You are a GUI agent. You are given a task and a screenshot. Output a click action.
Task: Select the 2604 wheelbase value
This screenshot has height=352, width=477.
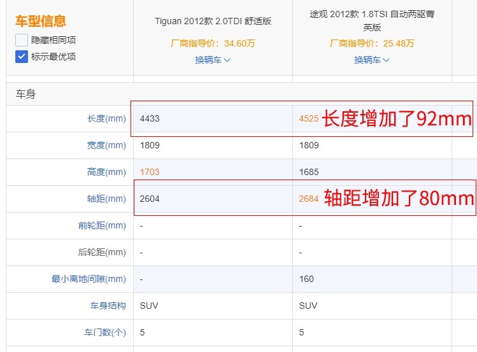click(x=150, y=199)
